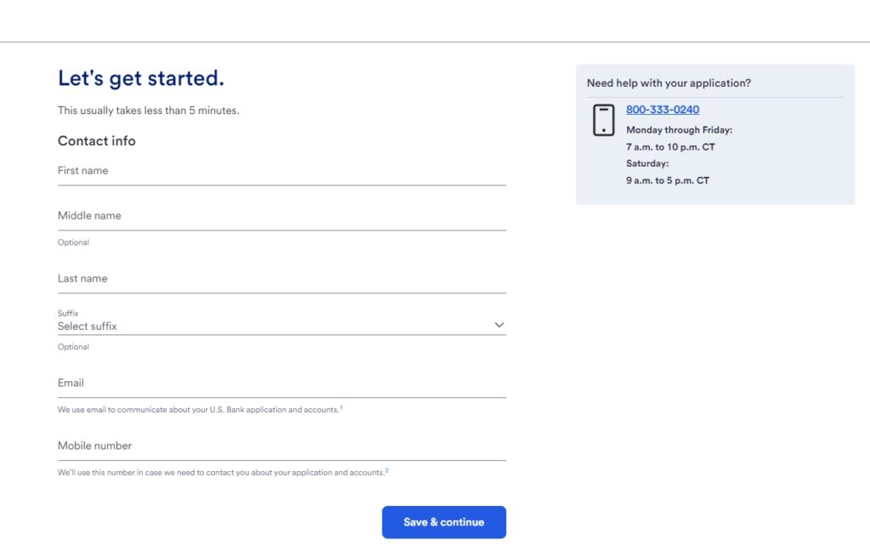Screen dimensions: 870x551
Task: Open footnote 2 after mobile number disclaimer
Action: pyautogui.click(x=387, y=470)
